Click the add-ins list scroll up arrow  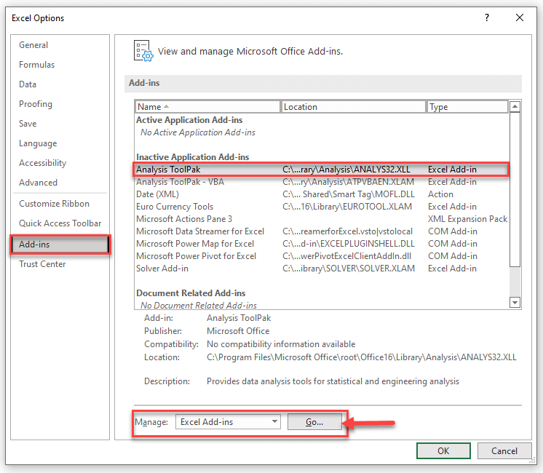(515, 107)
